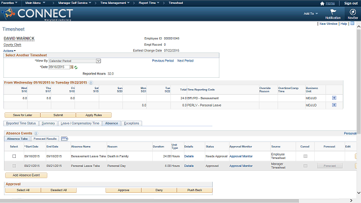Open the calendar picker next to Date
Image resolution: width=361 pixels, height=203 pixels.
tap(72, 67)
